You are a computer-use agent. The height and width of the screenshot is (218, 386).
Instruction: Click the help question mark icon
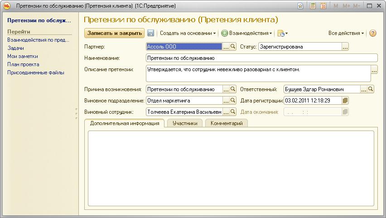(x=373, y=33)
